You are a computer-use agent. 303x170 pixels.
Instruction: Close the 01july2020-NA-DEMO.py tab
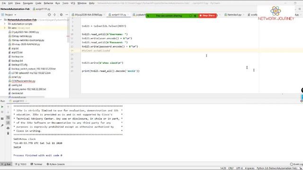[x=104, y=15]
